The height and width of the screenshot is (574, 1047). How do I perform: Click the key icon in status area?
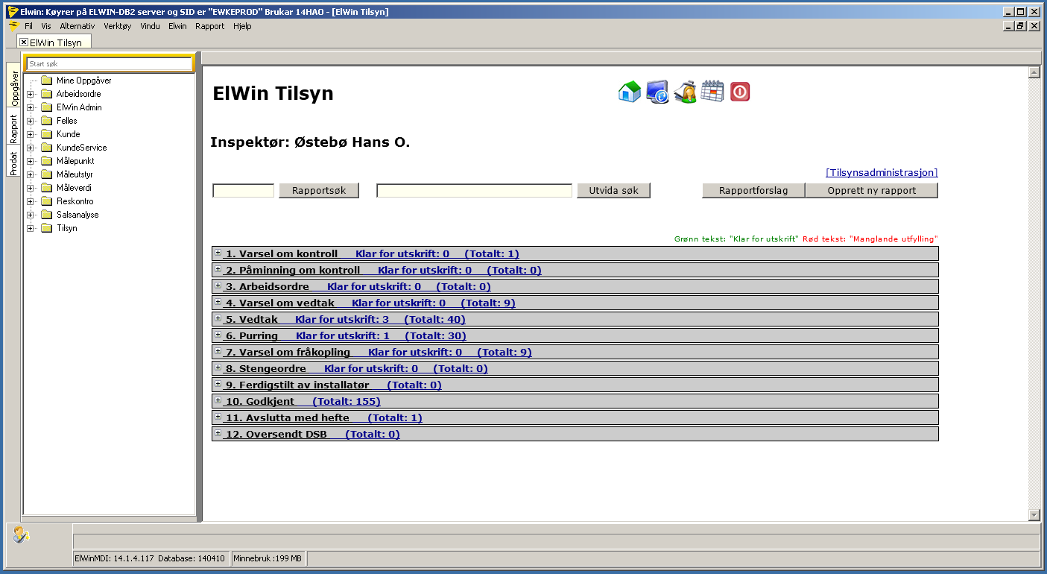[22, 534]
